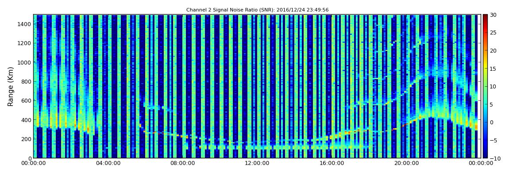
Task: Click the plot title showing Channel 2 SNR
Action: point(257,10)
